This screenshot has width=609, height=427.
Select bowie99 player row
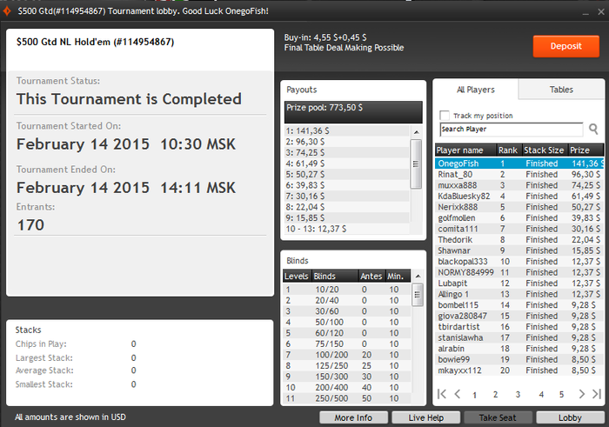(519, 359)
